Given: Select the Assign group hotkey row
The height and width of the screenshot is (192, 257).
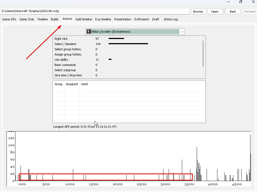Looking at the screenshot, I should click(127, 54).
